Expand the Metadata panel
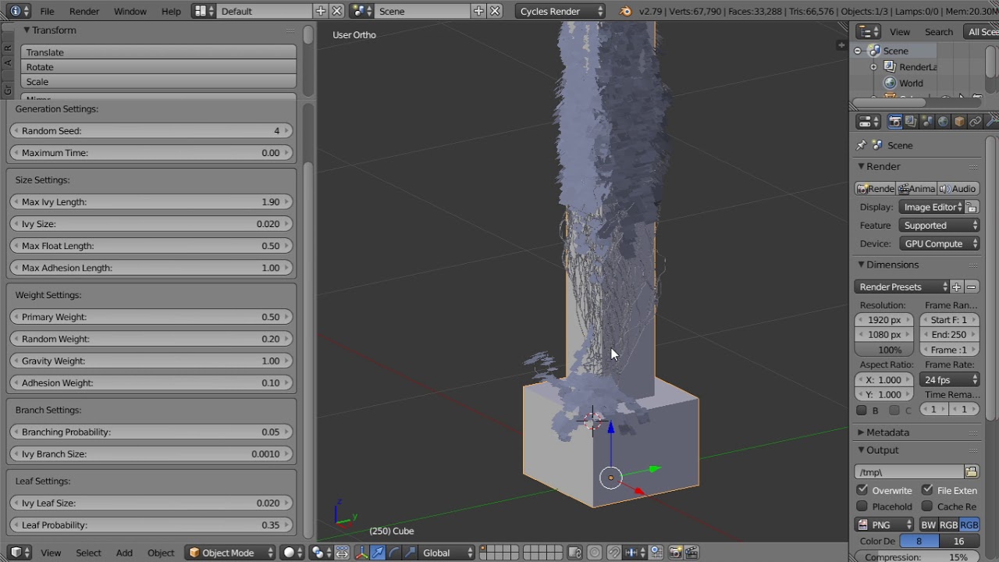 point(887,432)
